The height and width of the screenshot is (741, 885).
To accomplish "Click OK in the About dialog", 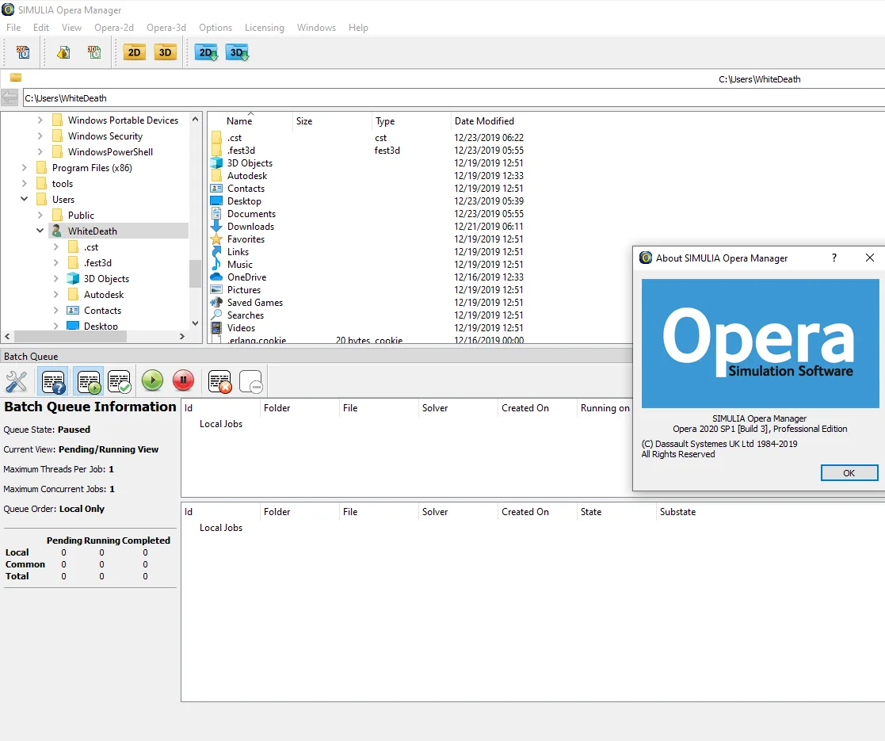I will [x=849, y=473].
